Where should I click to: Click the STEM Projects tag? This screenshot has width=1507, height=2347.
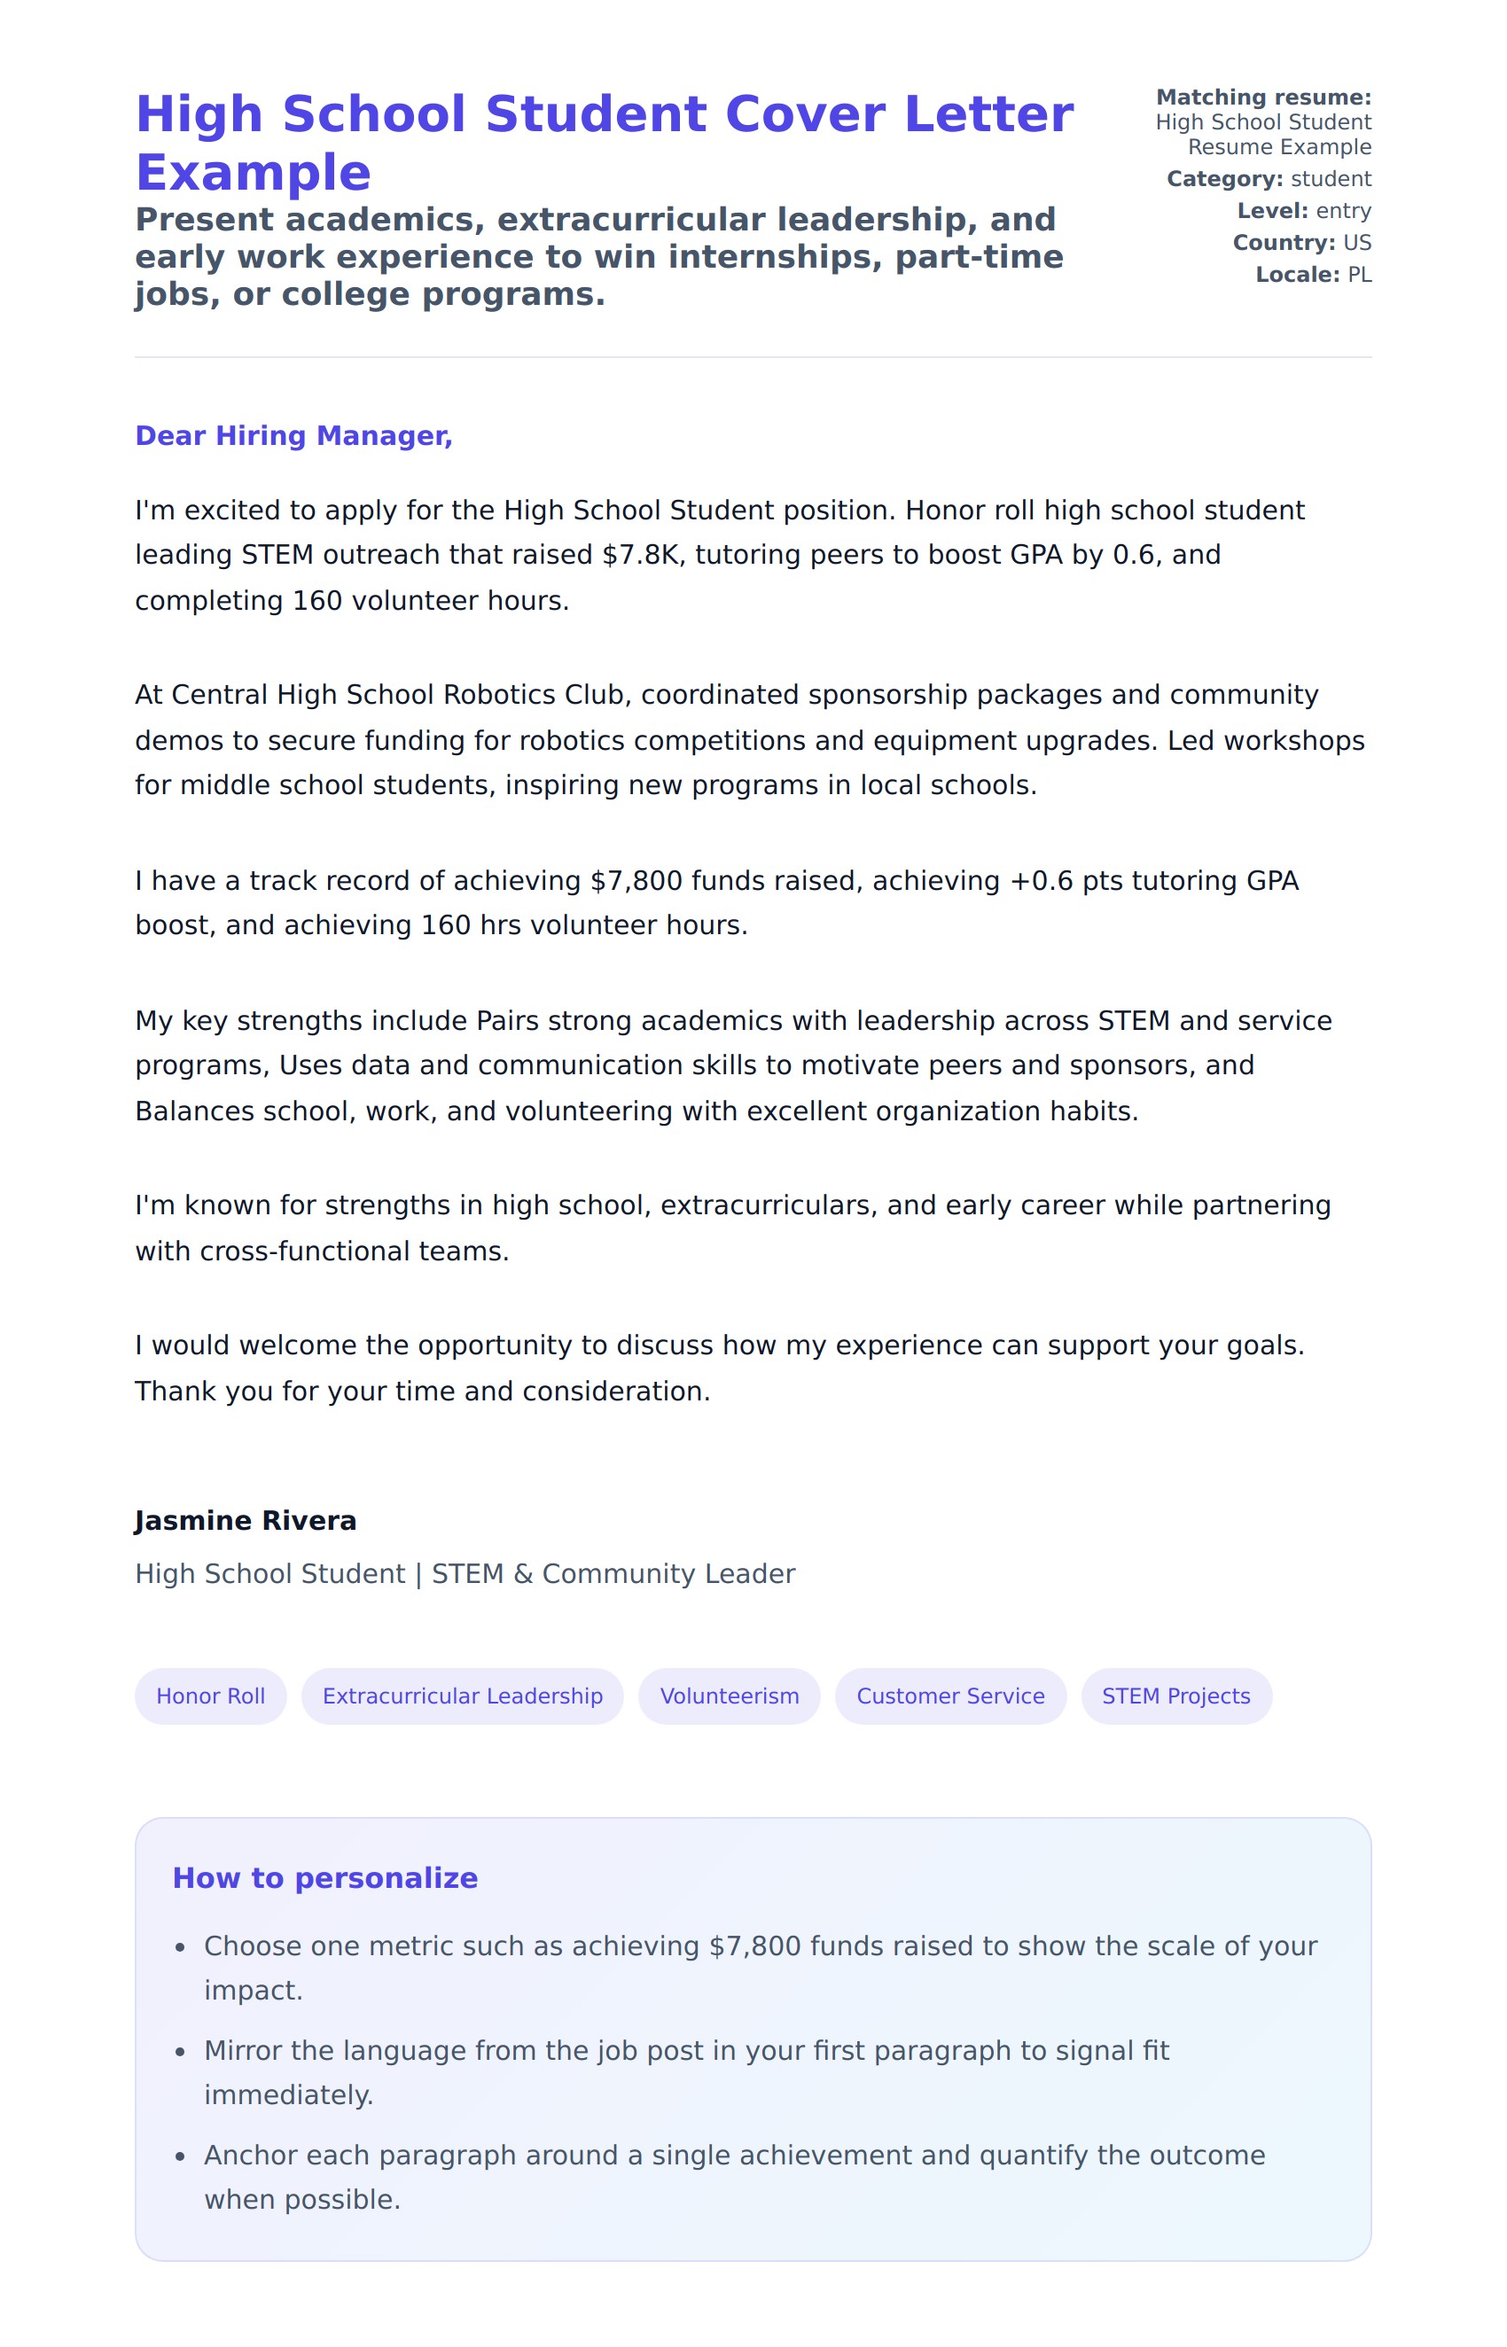pos(1175,1696)
